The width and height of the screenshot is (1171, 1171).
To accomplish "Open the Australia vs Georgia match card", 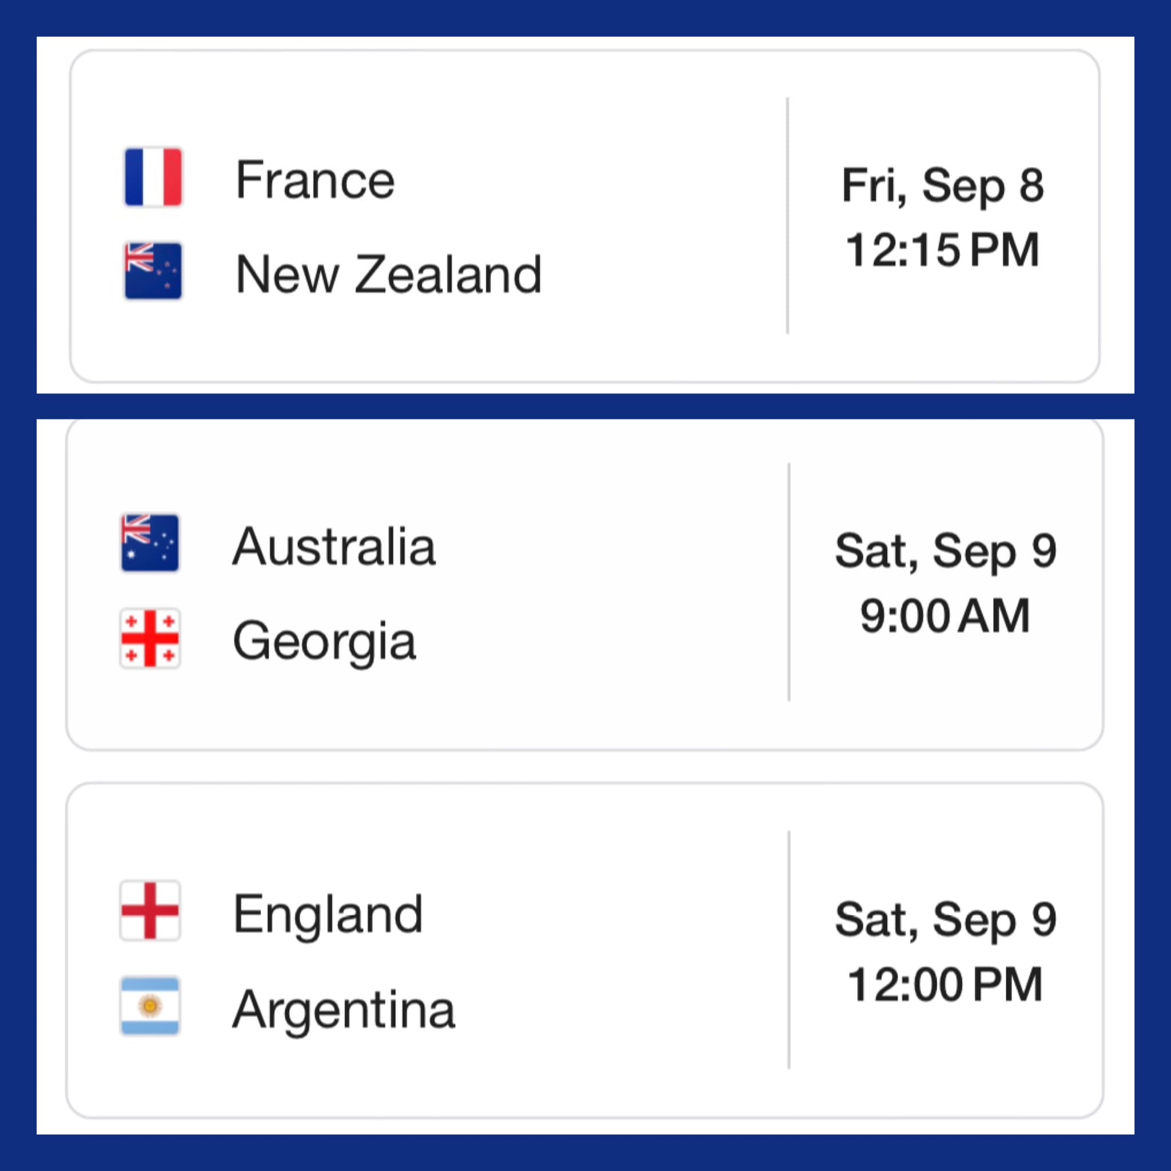I will (585, 584).
